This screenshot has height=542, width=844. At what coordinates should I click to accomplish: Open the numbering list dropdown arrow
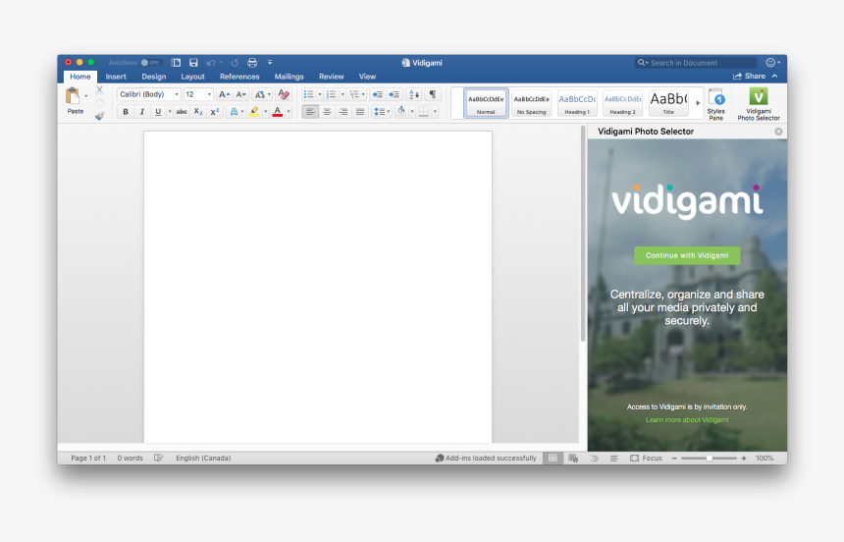pyautogui.click(x=343, y=94)
